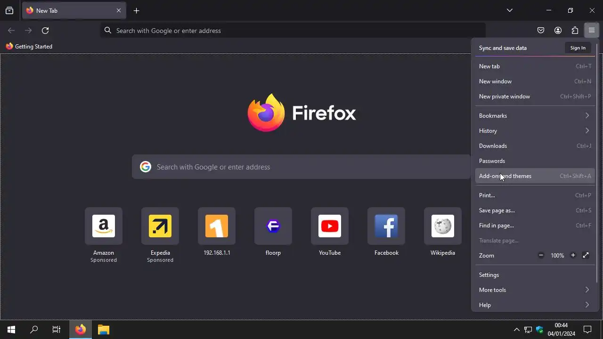Close the hamburger application menu button
The width and height of the screenshot is (603, 339).
[592, 31]
